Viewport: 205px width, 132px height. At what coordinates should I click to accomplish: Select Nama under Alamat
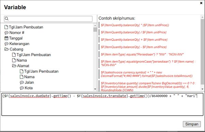[29, 77]
